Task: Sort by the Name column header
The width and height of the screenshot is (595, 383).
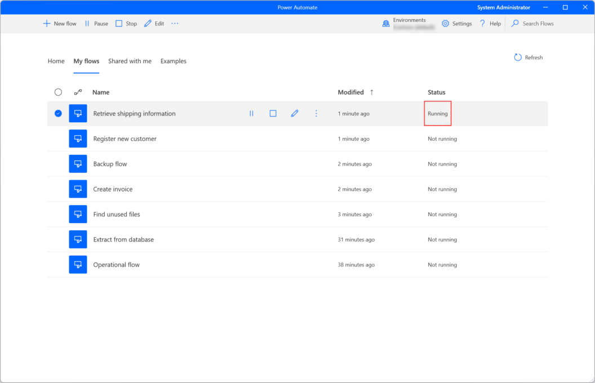Action: pos(101,92)
